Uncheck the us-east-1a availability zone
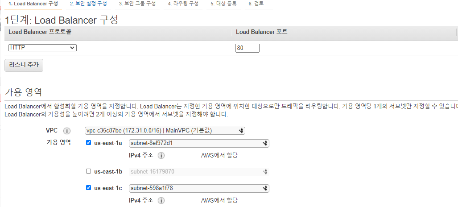This screenshot has height=207, width=458. [89, 143]
